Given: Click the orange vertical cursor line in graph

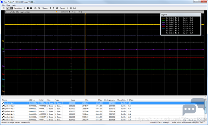Looking at the screenshot, I should 86,54.
